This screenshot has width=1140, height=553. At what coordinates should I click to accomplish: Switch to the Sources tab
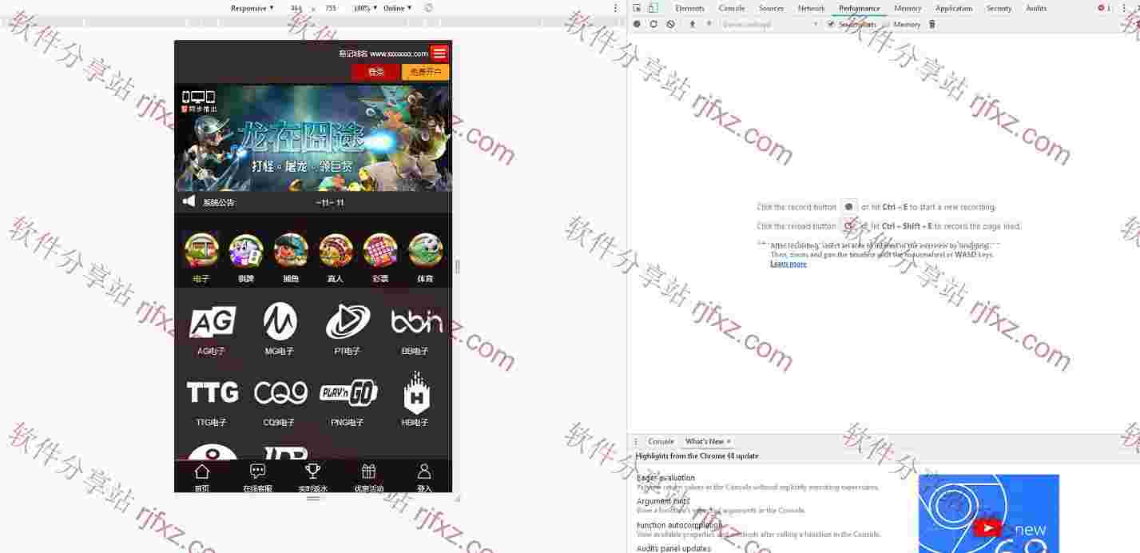pyautogui.click(x=771, y=8)
